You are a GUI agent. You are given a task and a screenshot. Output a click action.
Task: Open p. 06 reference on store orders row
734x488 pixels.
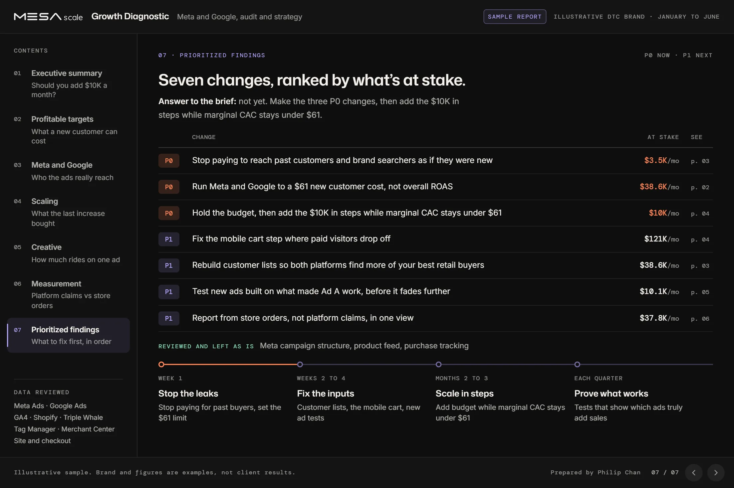click(700, 319)
